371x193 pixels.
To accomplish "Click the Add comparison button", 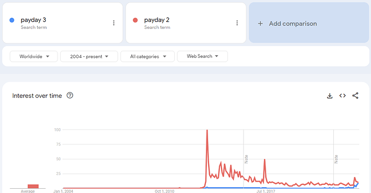I will tap(309, 23).
